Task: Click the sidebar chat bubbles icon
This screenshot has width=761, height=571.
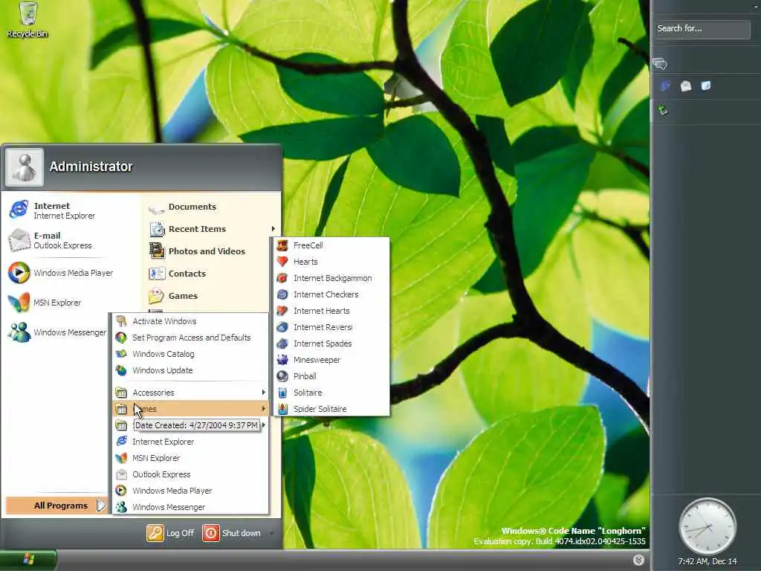Action: click(x=660, y=64)
